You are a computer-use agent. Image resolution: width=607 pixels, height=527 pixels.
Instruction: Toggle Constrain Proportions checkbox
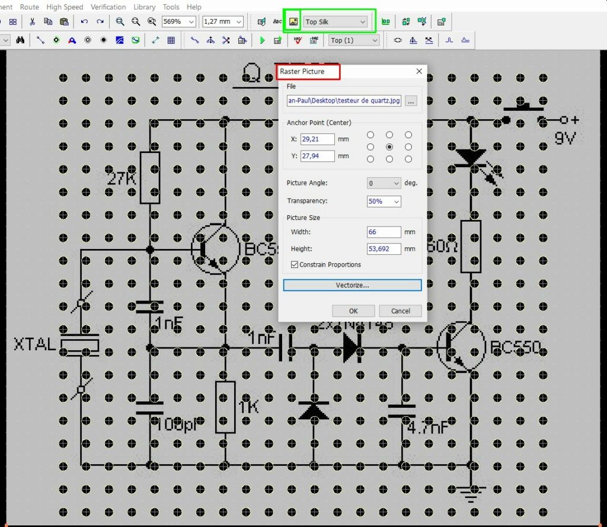295,264
